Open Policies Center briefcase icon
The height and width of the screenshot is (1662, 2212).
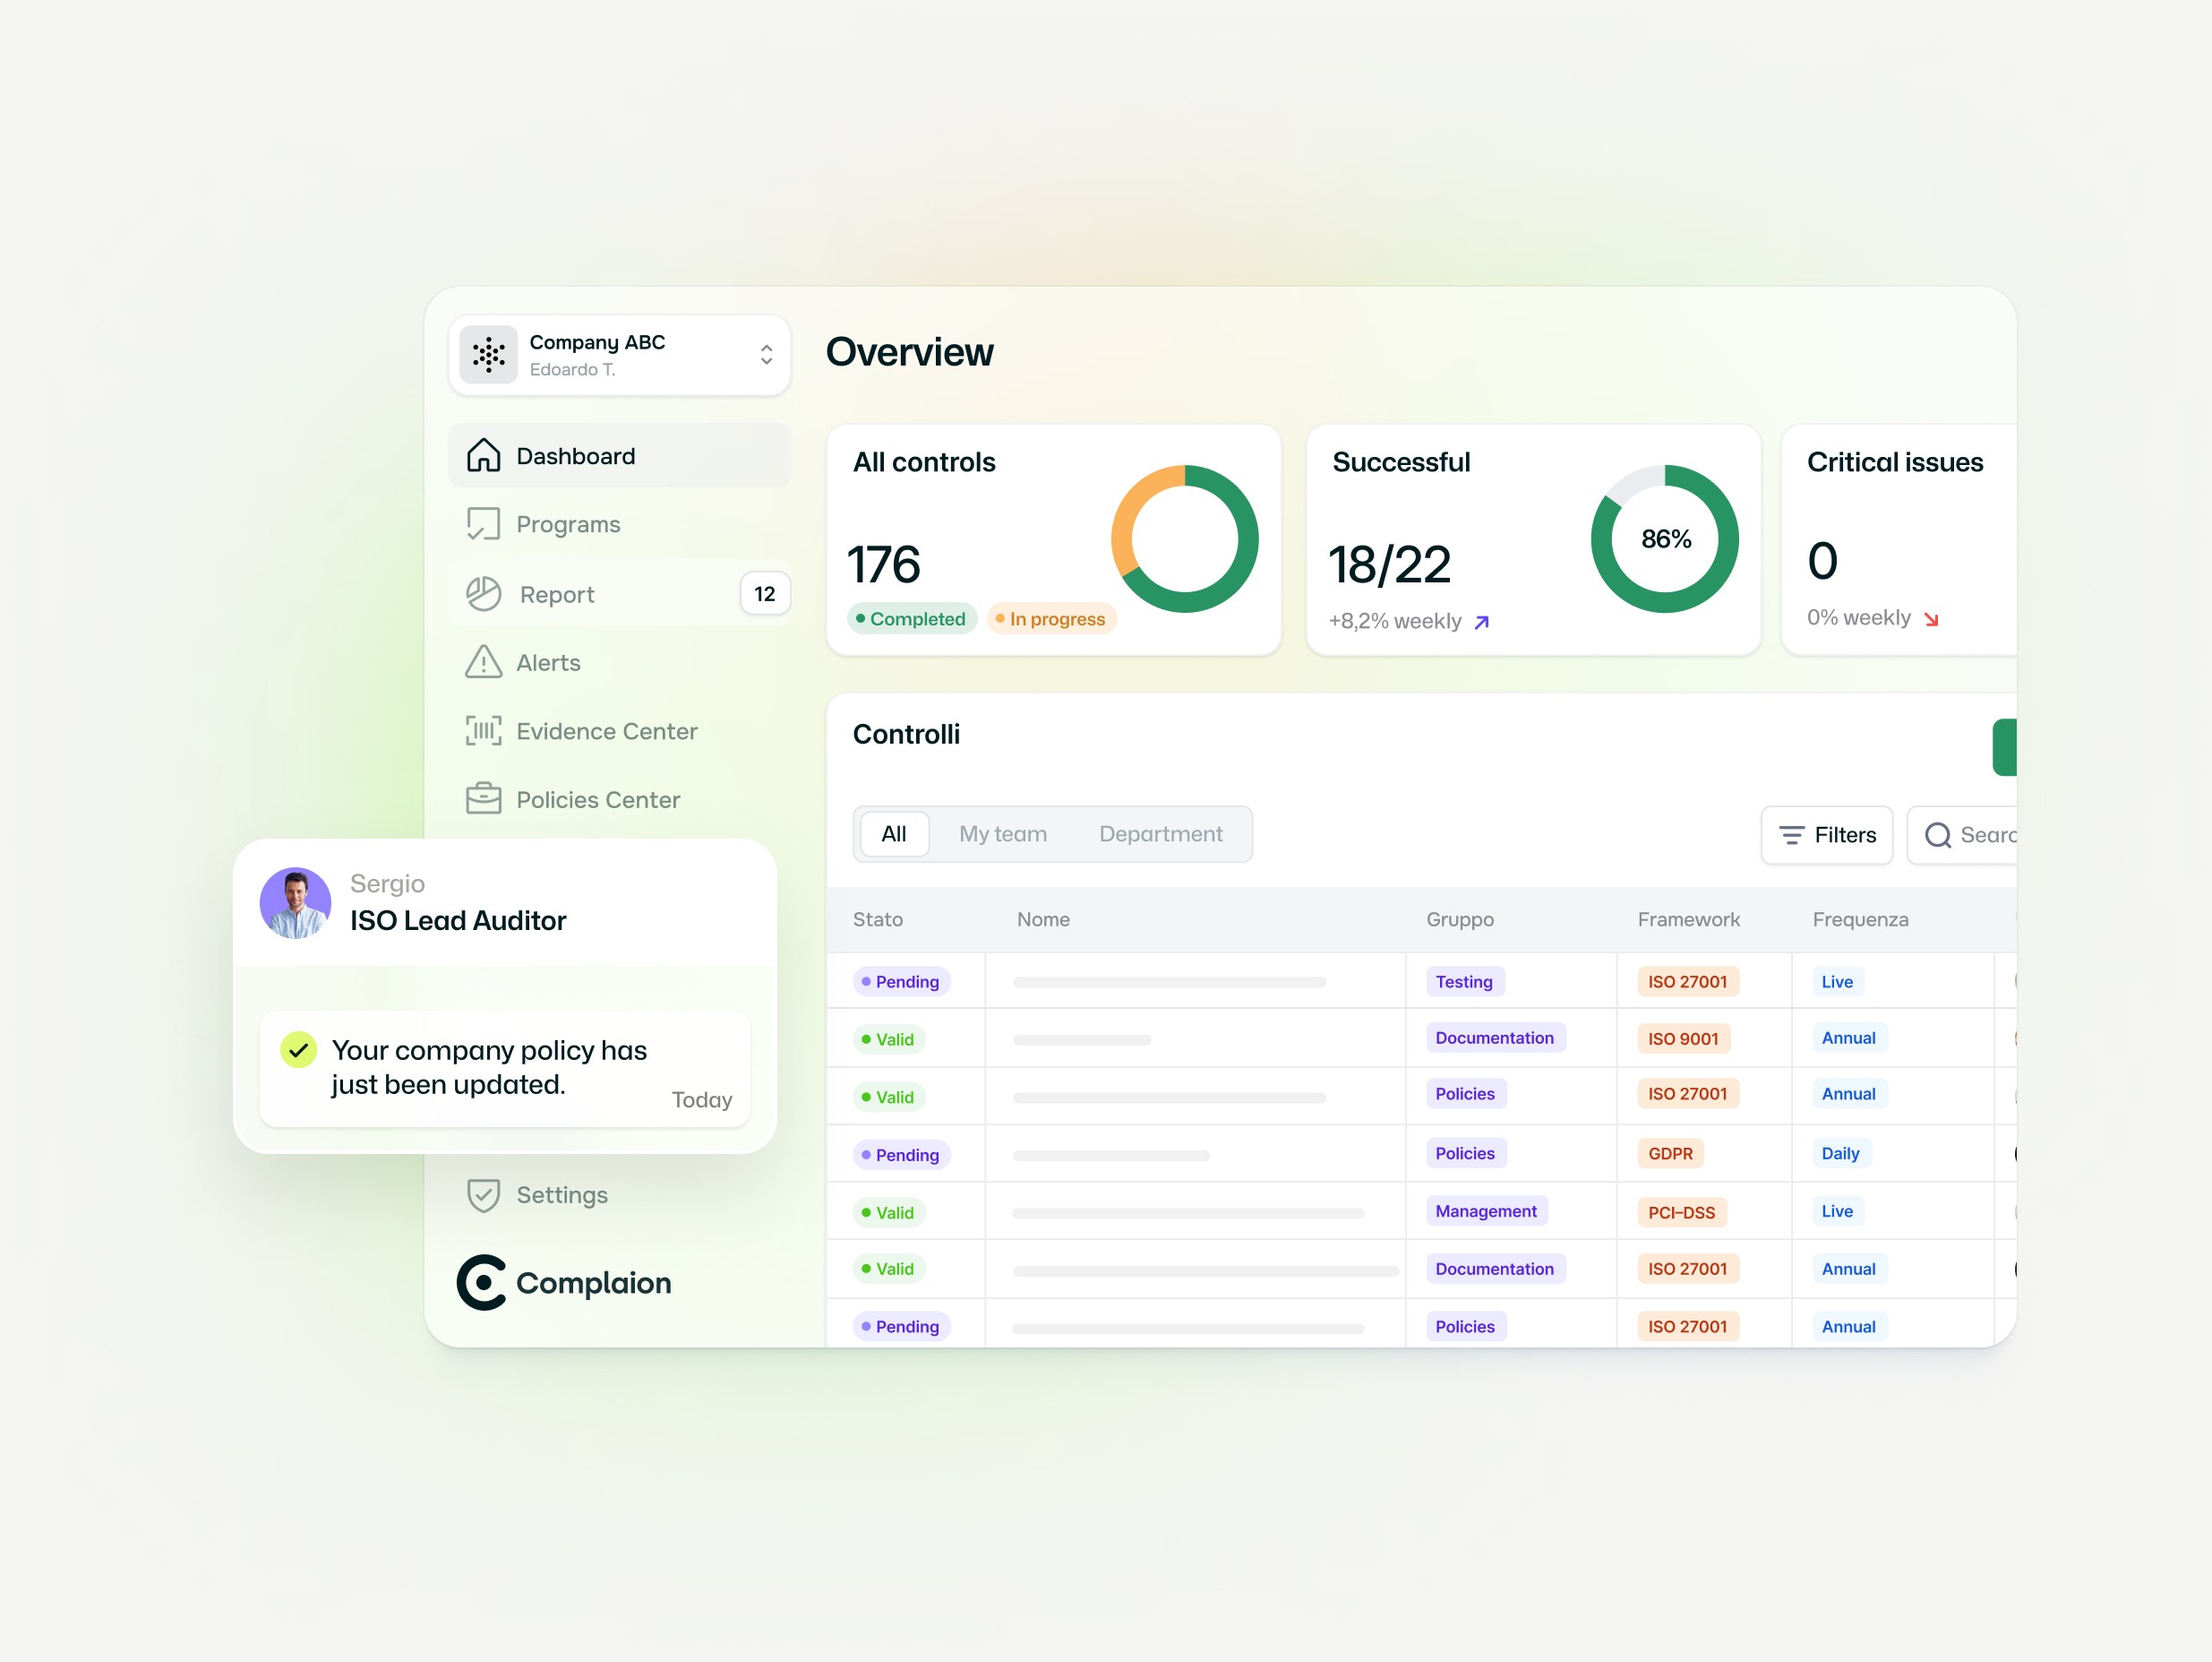483,798
